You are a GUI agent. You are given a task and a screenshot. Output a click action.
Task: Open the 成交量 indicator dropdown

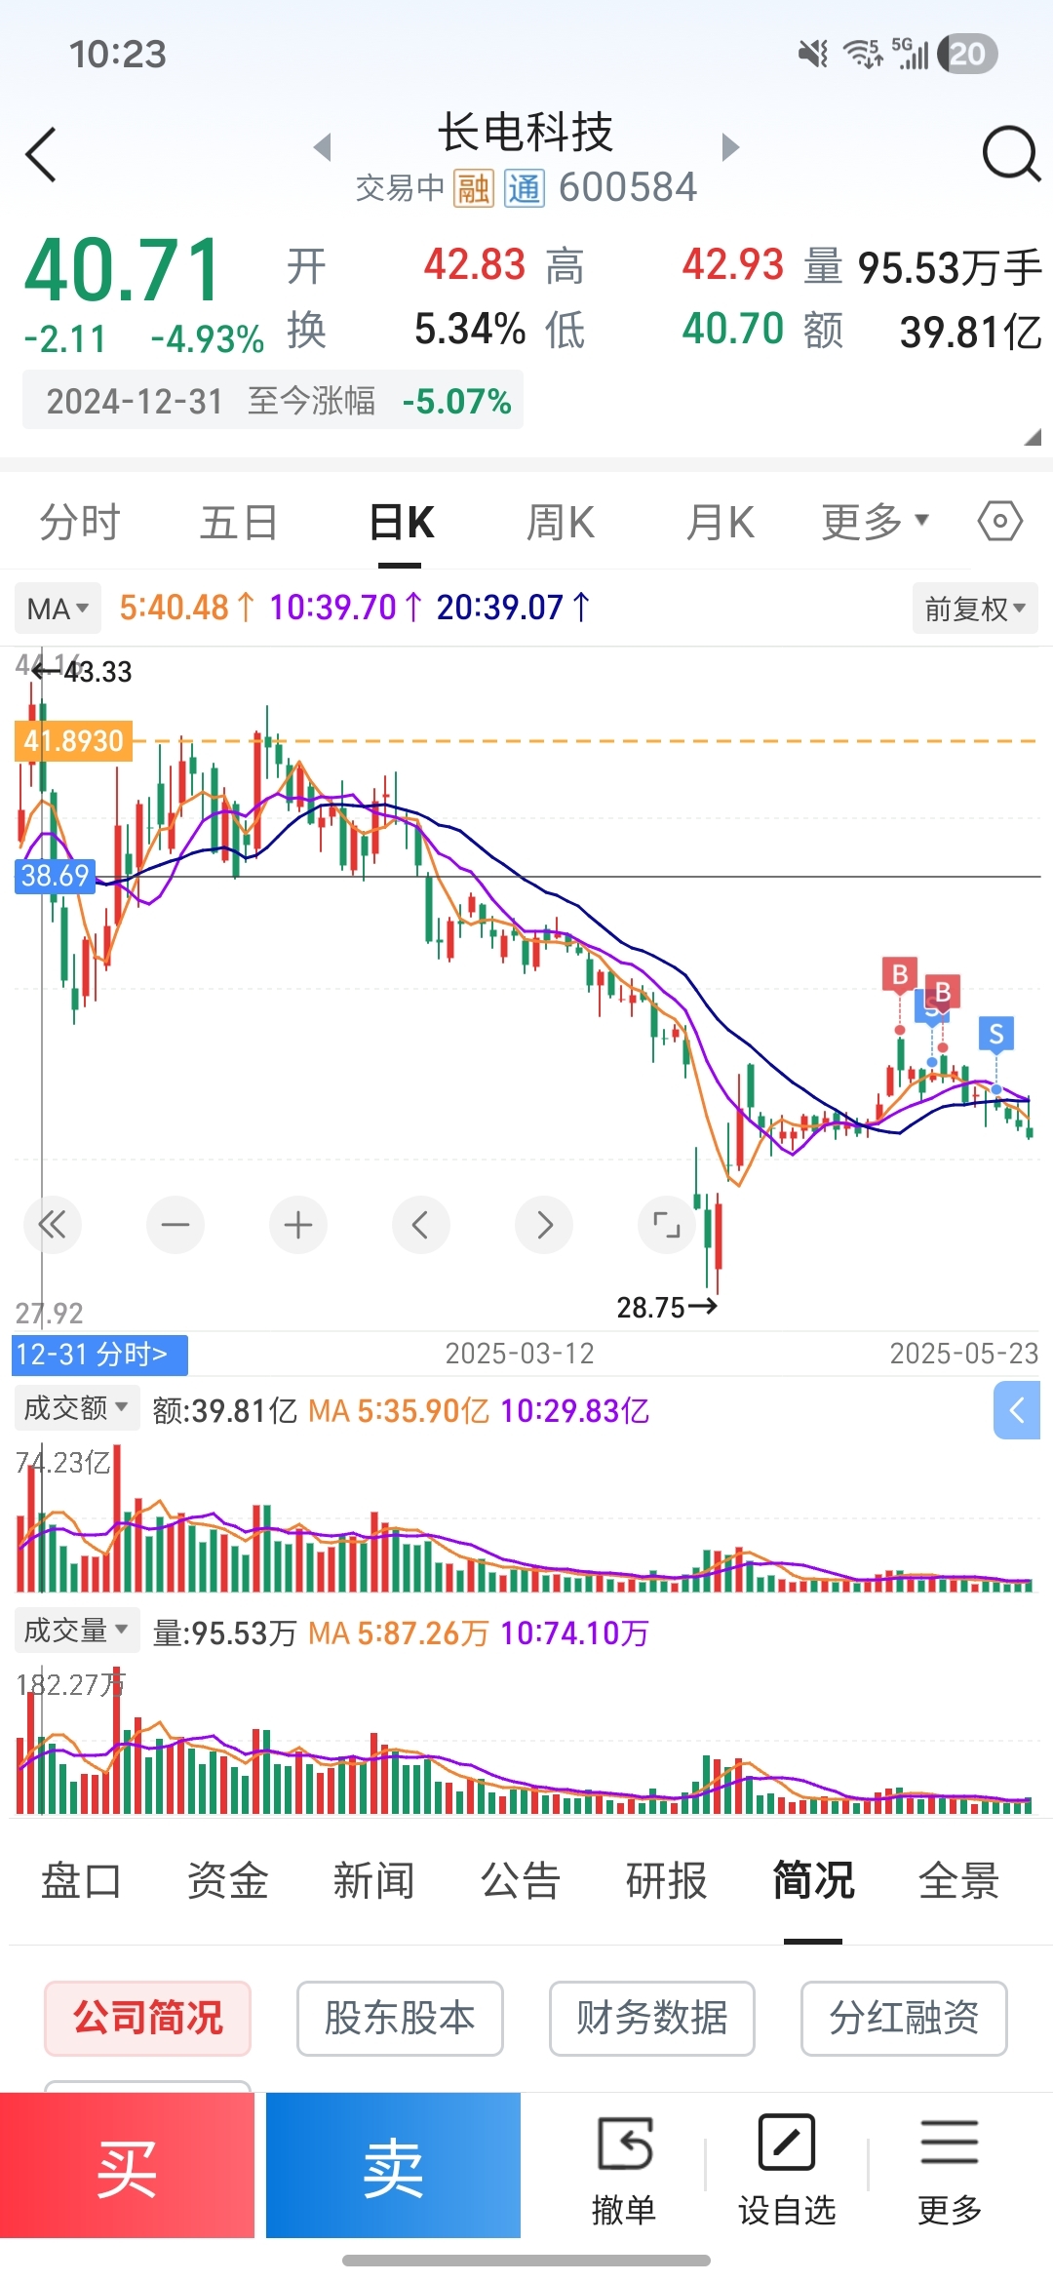pos(76,1630)
